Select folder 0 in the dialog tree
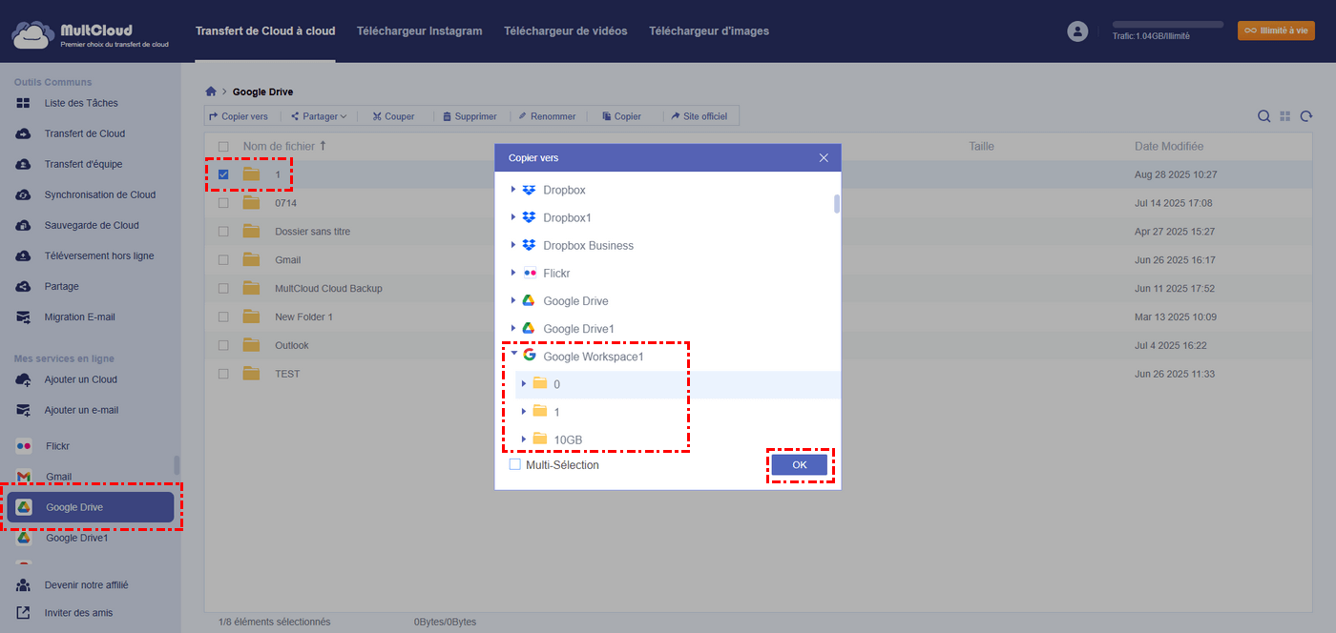Screen dimensions: 1336x633 678,384
